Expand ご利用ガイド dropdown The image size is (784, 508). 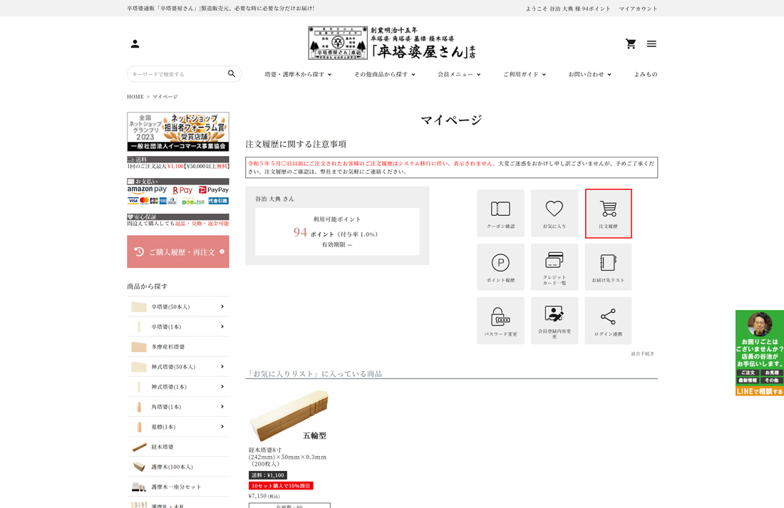(x=525, y=74)
